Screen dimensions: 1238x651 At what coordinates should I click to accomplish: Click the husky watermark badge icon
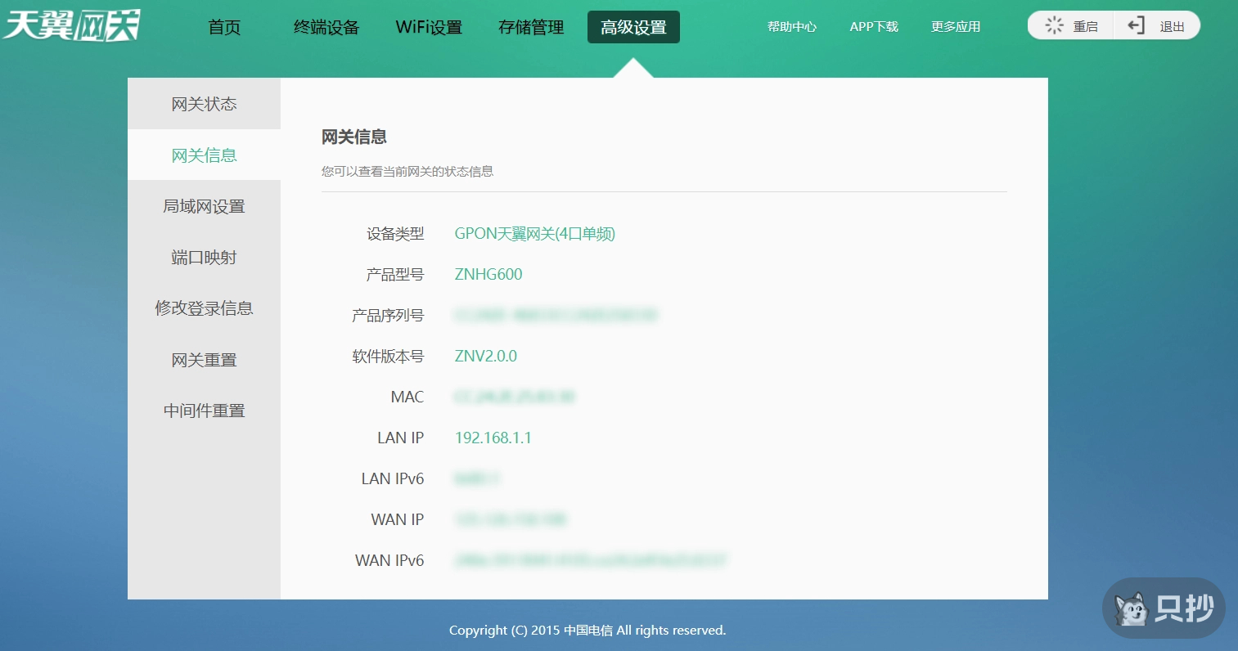[x=1132, y=608]
